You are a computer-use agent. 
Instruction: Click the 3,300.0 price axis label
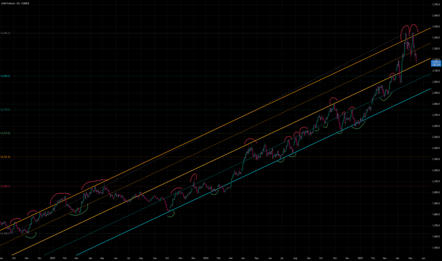pos(436,48)
